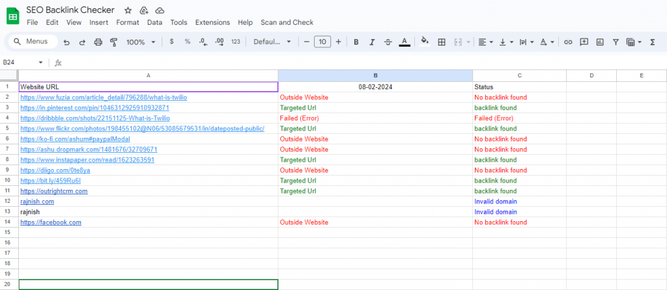Image resolution: width=667 pixels, height=290 pixels.
Task: Open filter views dropdown
Action: coord(633,42)
